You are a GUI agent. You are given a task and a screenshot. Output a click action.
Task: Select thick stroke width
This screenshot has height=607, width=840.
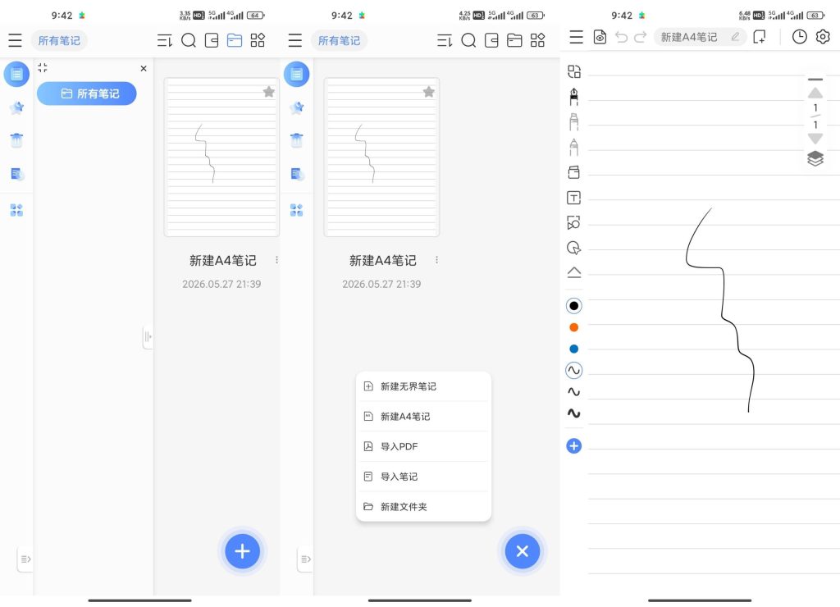(573, 413)
